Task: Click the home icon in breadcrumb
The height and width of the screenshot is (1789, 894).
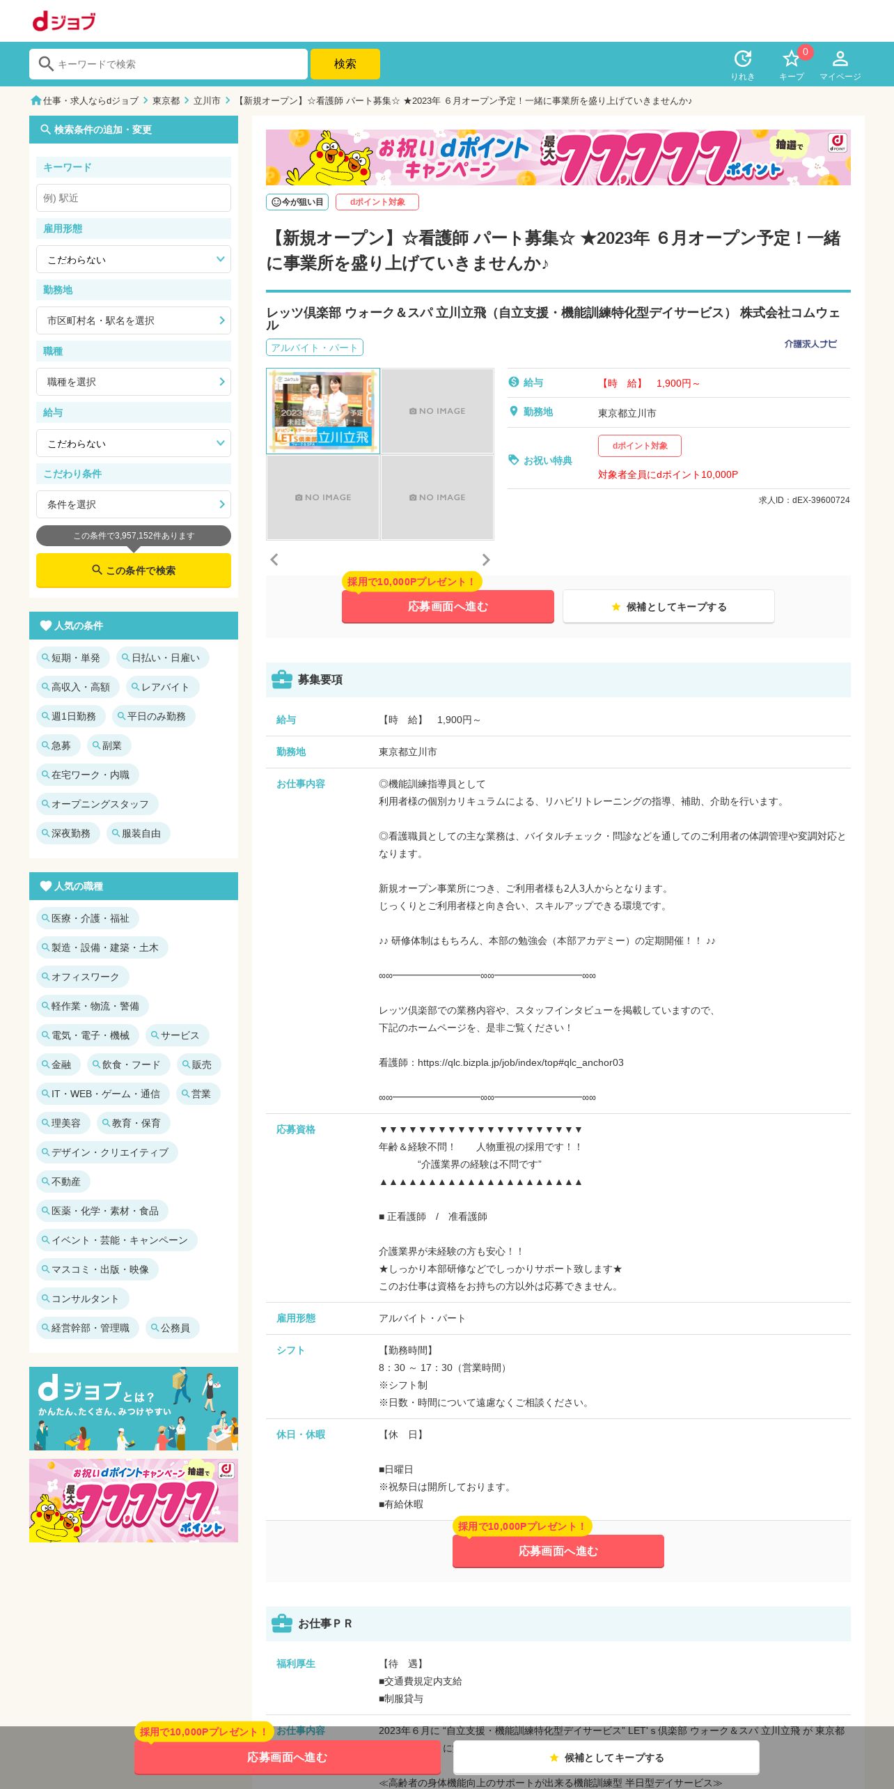Action: click(x=36, y=100)
